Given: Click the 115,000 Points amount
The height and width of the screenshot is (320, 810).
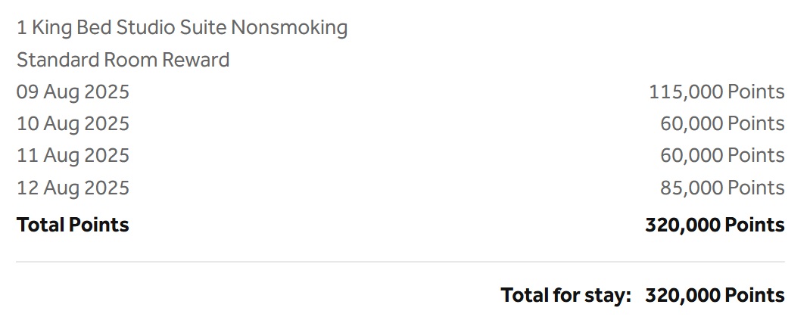Looking at the screenshot, I should point(716,92).
